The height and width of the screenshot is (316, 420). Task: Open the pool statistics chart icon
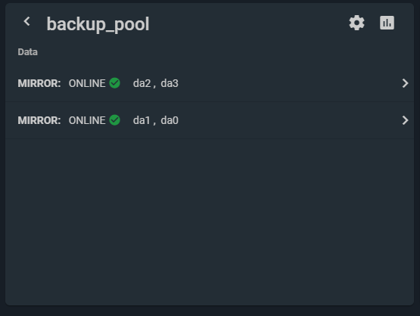tap(387, 23)
